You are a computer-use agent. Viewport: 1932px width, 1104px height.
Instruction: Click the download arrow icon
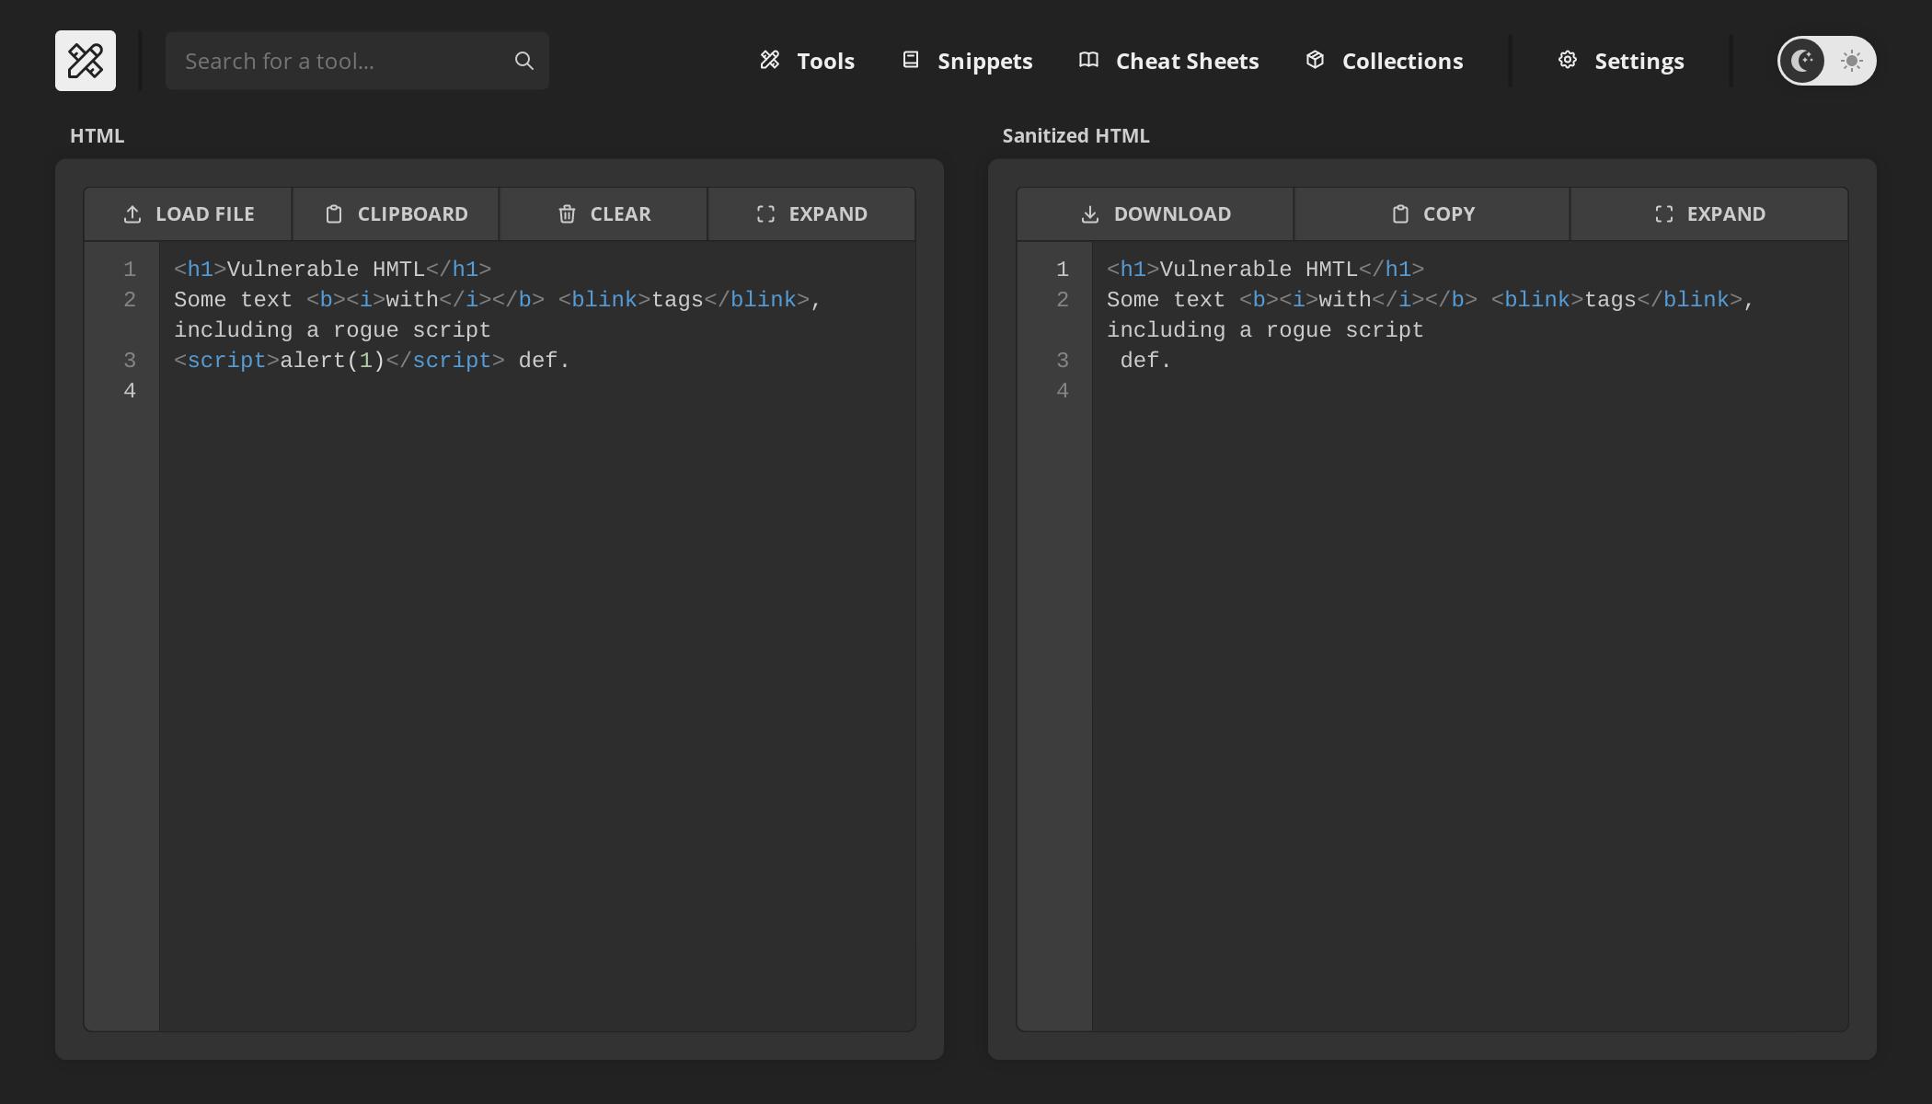1090,214
